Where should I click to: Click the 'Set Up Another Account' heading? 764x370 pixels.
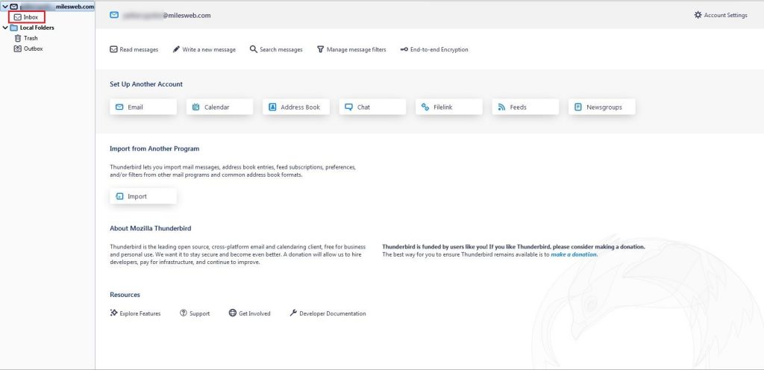[146, 84]
